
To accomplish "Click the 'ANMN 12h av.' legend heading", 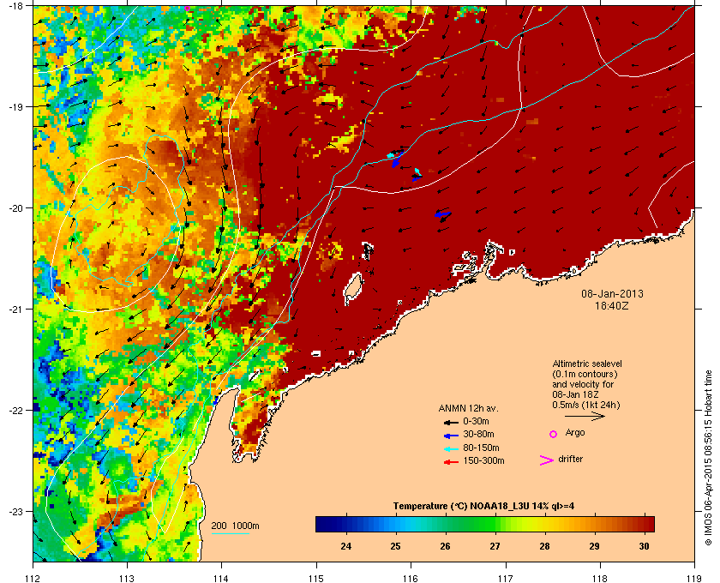I will pos(468,408).
